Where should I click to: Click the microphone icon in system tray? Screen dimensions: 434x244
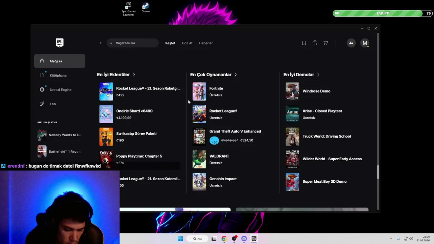point(398,239)
